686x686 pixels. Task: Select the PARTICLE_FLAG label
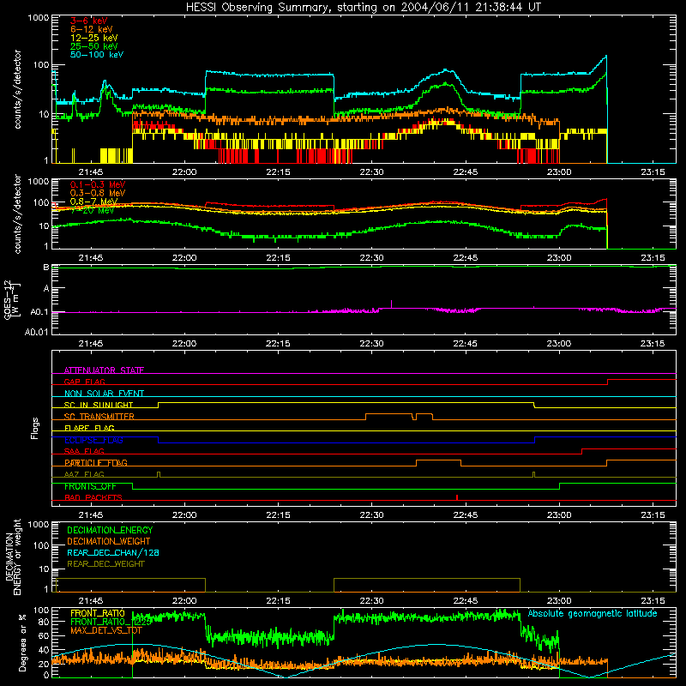click(96, 462)
